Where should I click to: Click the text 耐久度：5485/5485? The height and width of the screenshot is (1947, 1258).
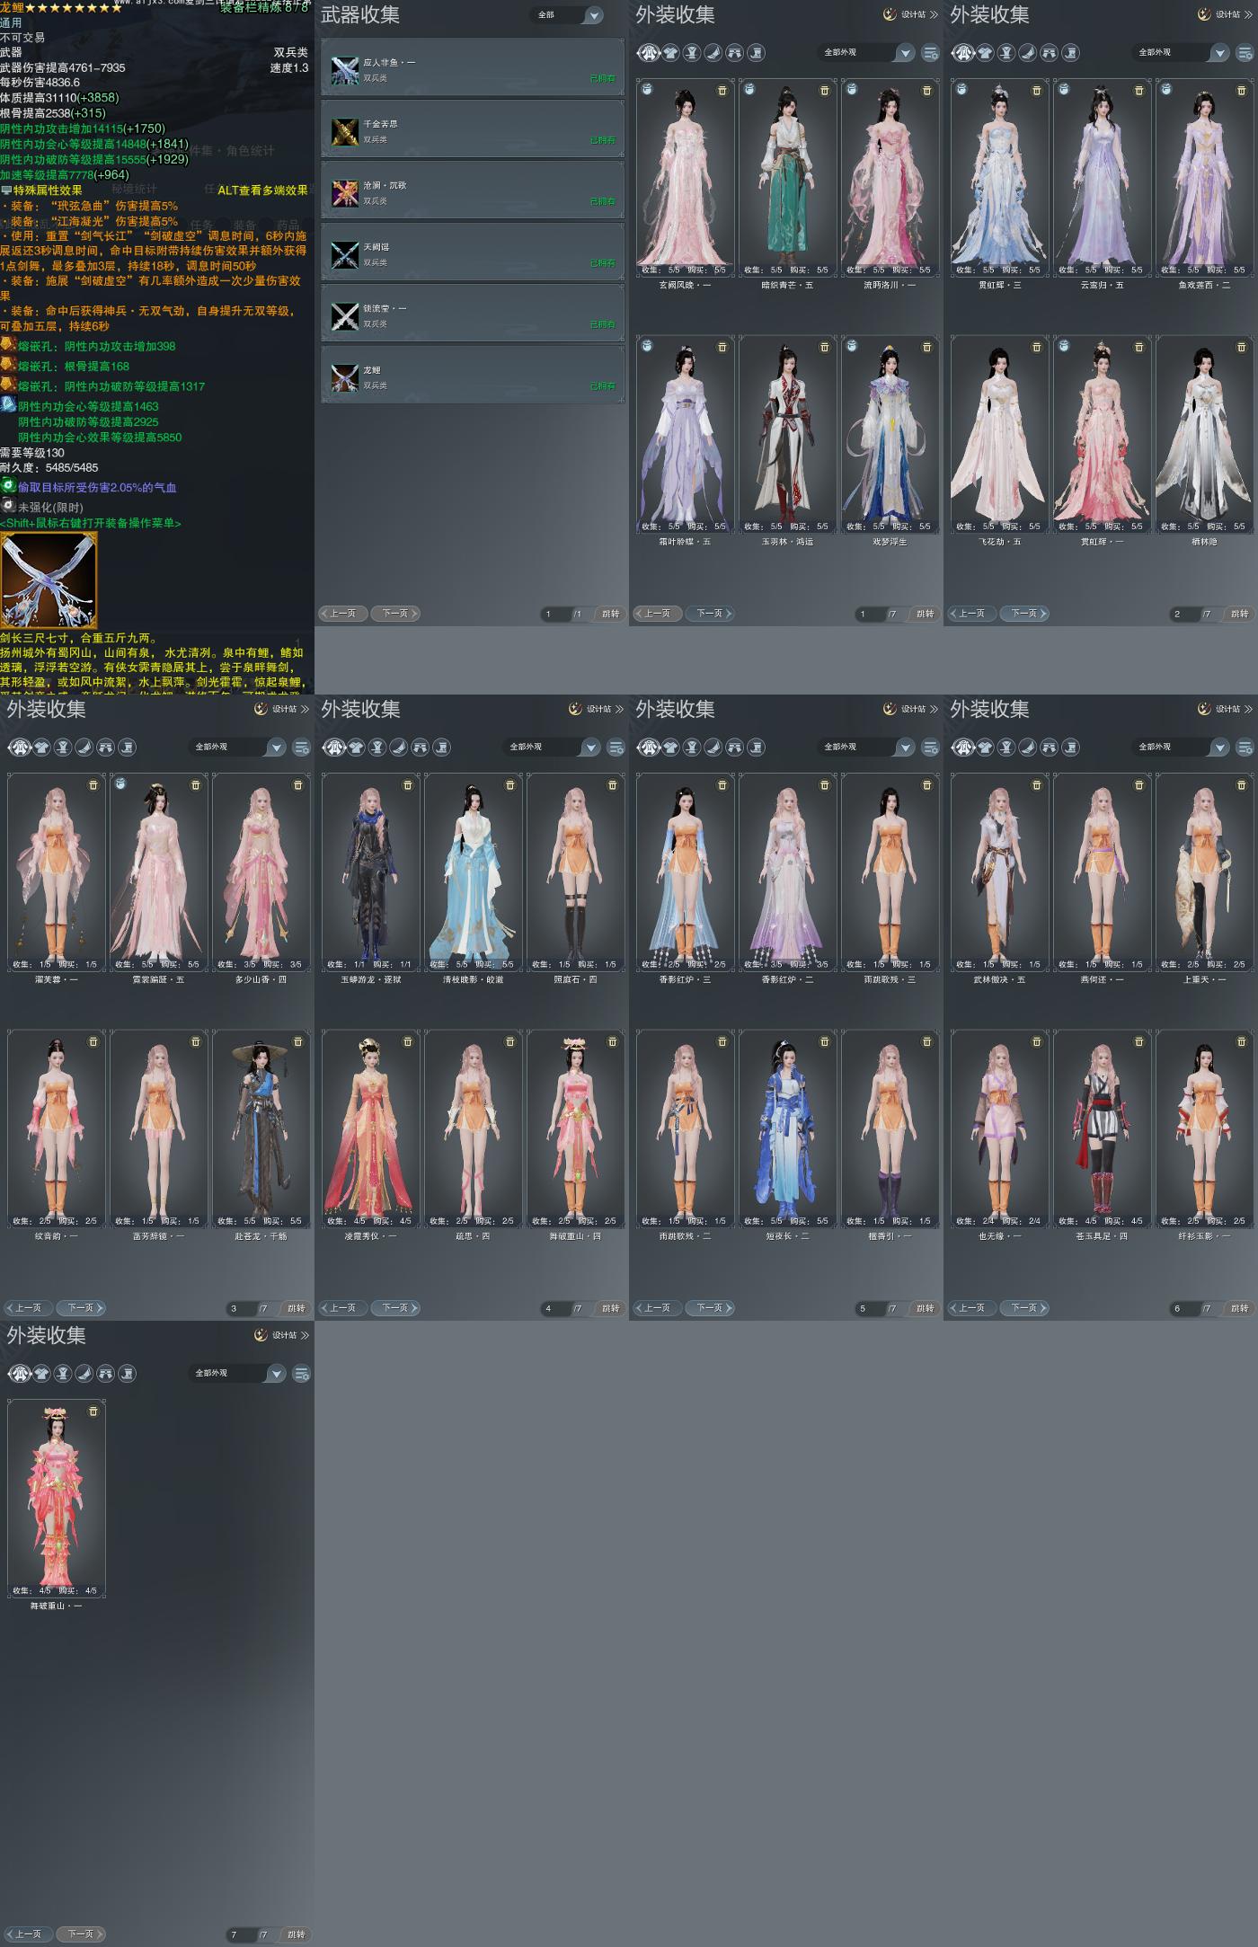pyautogui.click(x=49, y=468)
